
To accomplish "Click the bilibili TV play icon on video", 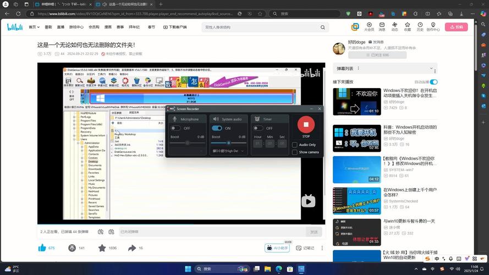I will point(308,201).
